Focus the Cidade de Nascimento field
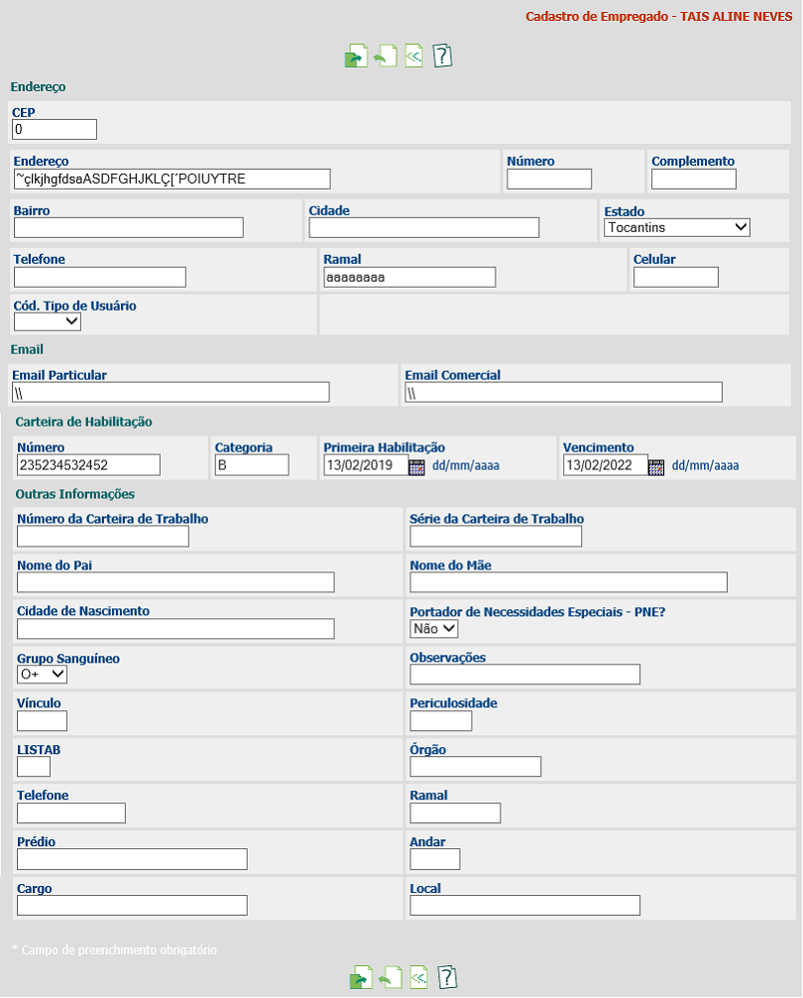 coord(175,629)
